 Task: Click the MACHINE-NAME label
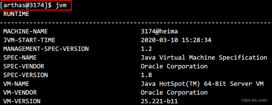coord(25,31)
